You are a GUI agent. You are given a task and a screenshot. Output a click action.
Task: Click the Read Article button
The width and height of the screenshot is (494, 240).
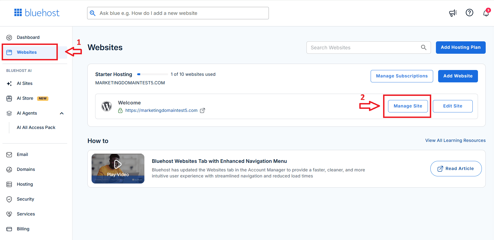(x=456, y=169)
